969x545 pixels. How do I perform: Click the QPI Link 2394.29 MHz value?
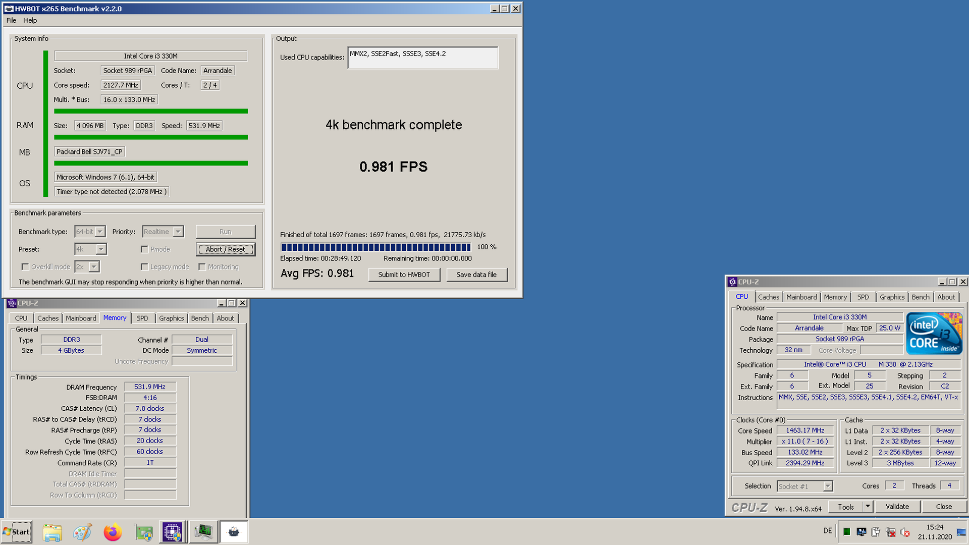(x=805, y=463)
